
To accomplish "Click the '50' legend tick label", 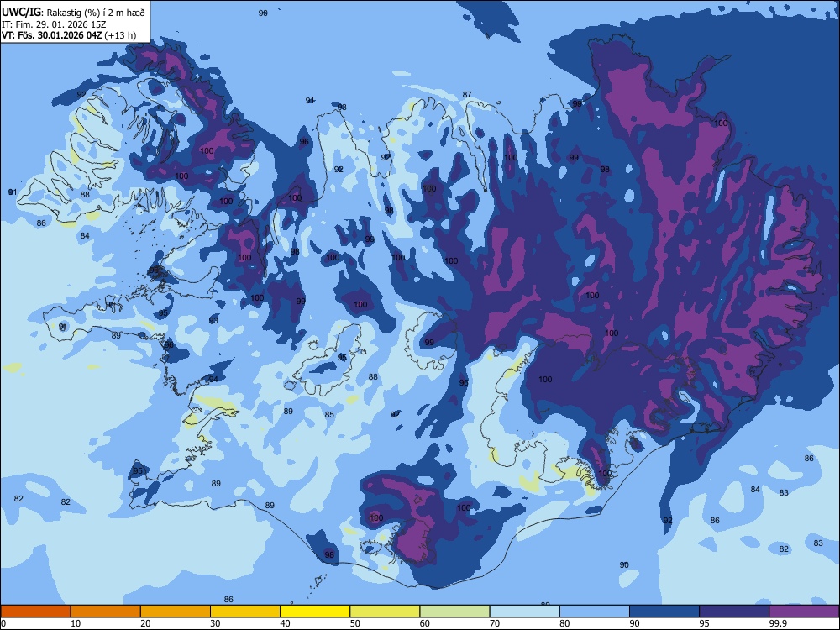I will [355, 623].
